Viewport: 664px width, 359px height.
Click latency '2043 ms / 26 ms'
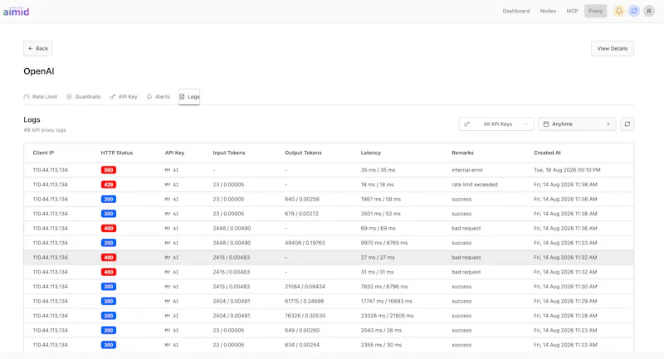tap(381, 330)
